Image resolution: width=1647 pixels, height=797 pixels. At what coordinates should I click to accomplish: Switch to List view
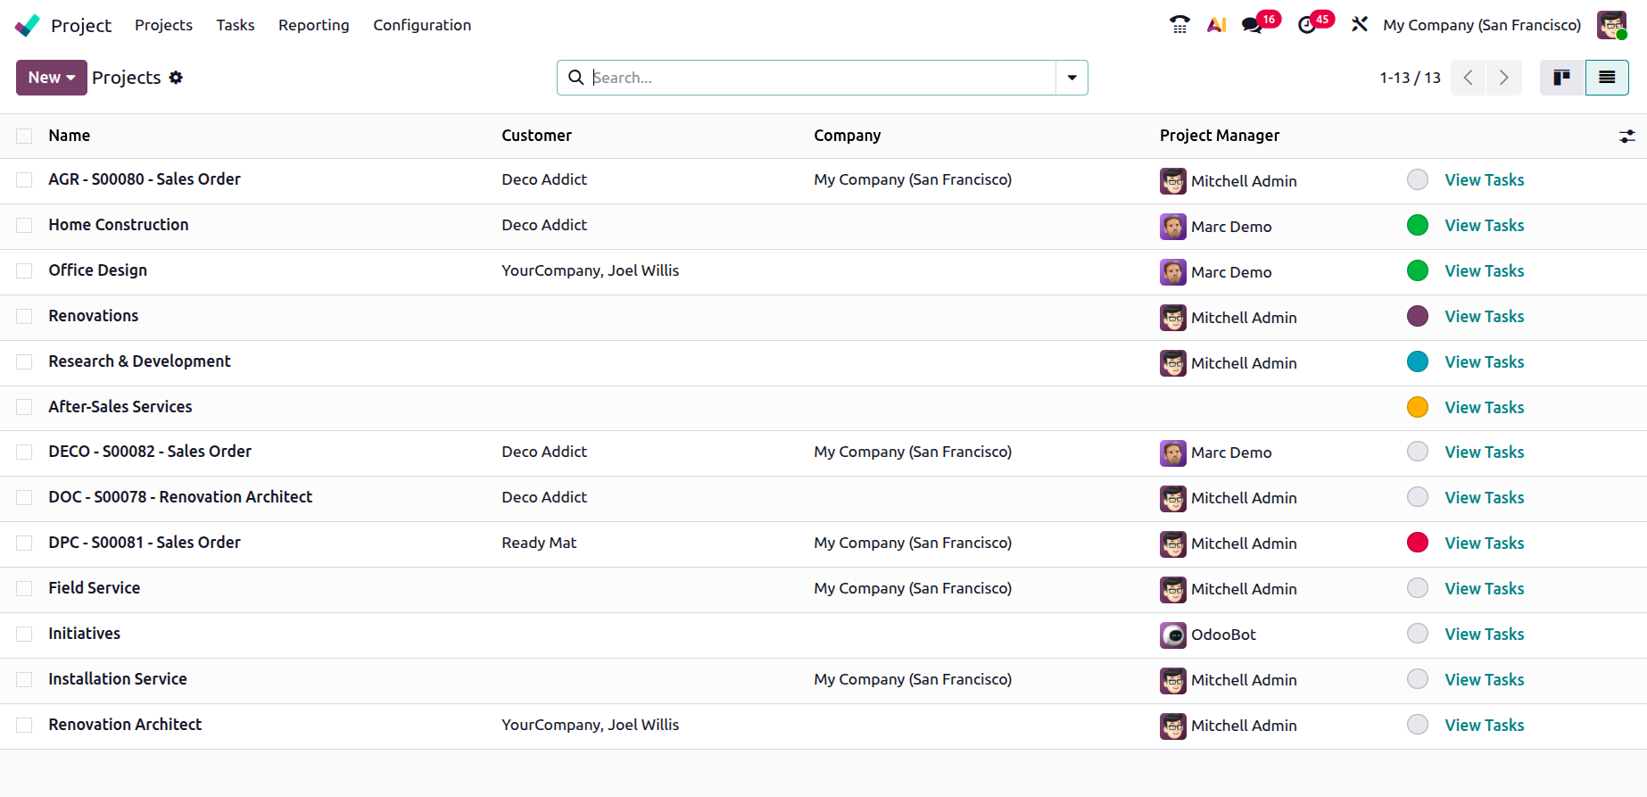(1606, 78)
